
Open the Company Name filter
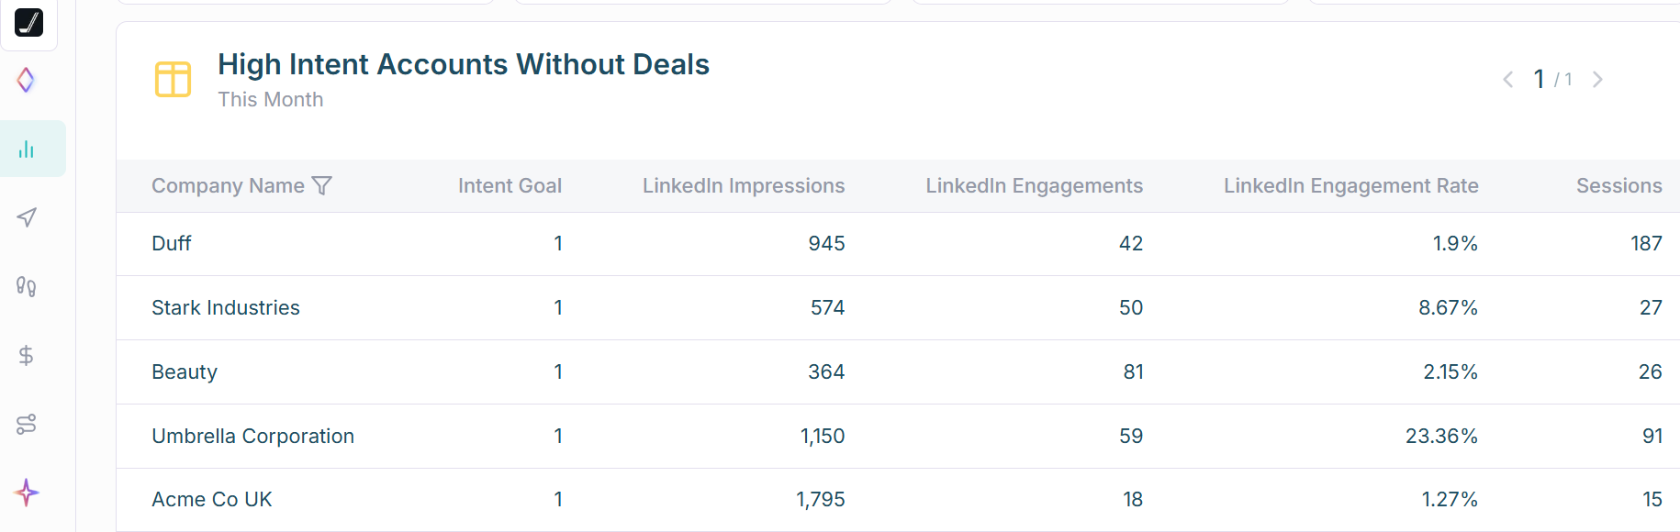pos(321,185)
